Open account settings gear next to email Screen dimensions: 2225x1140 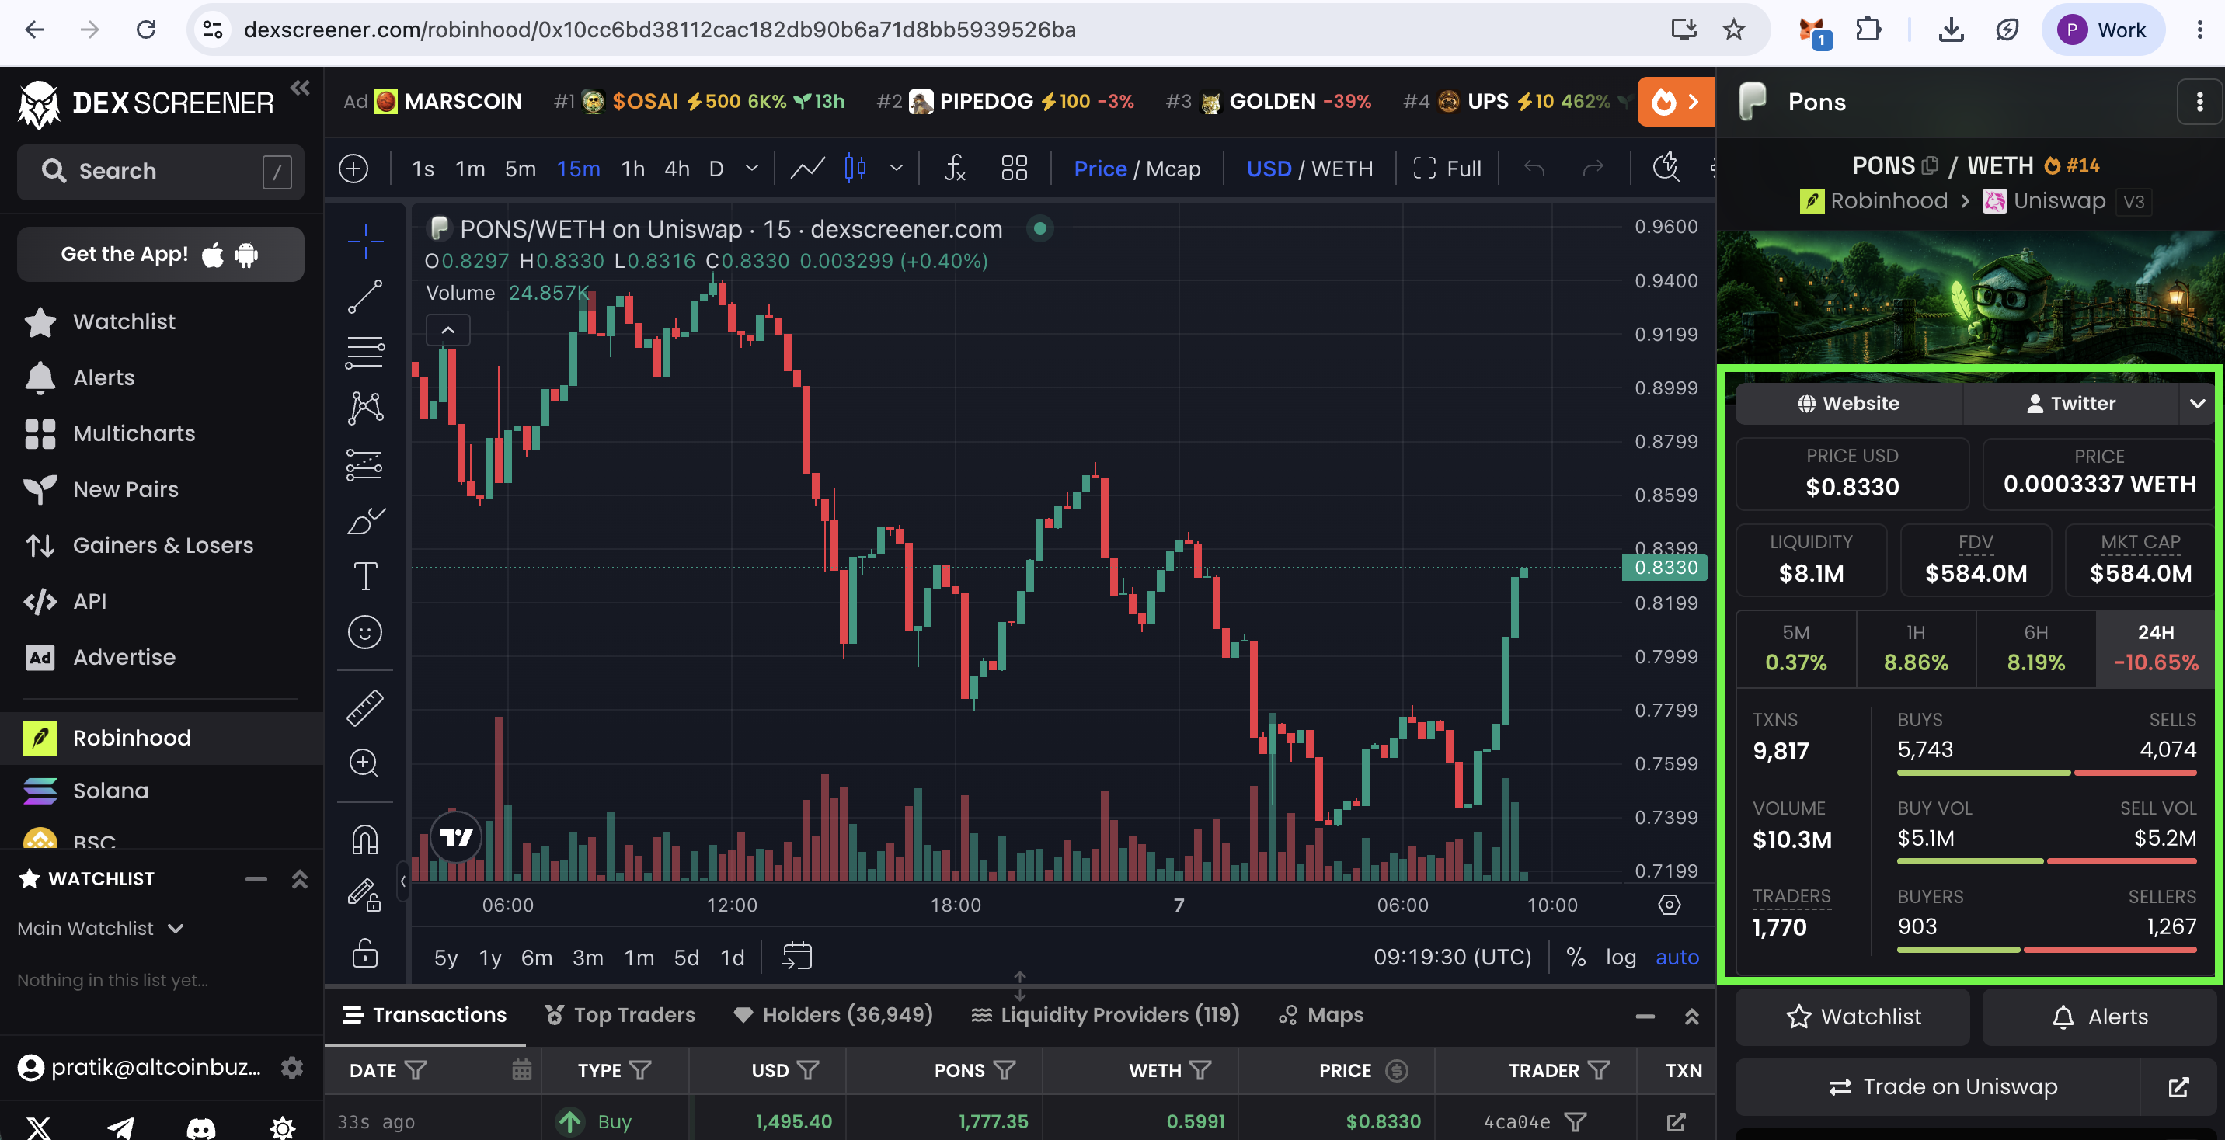point(292,1068)
